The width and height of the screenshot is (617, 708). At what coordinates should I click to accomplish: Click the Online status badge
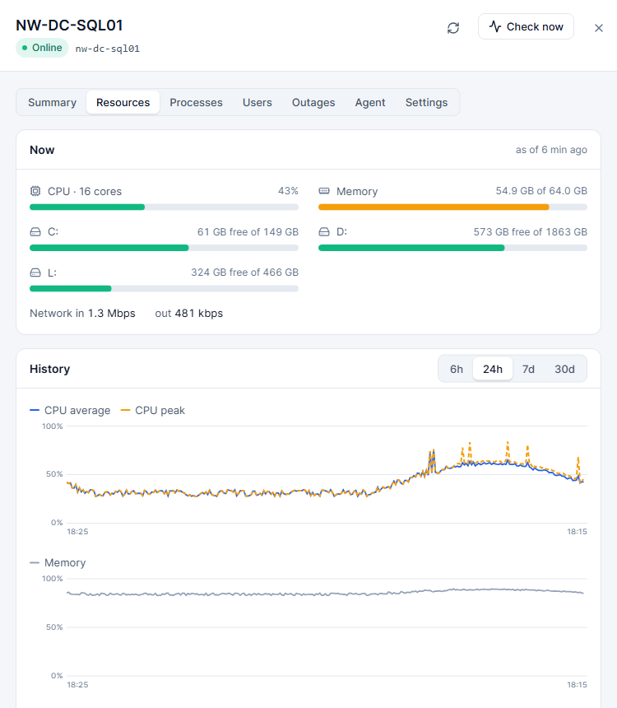[42, 48]
